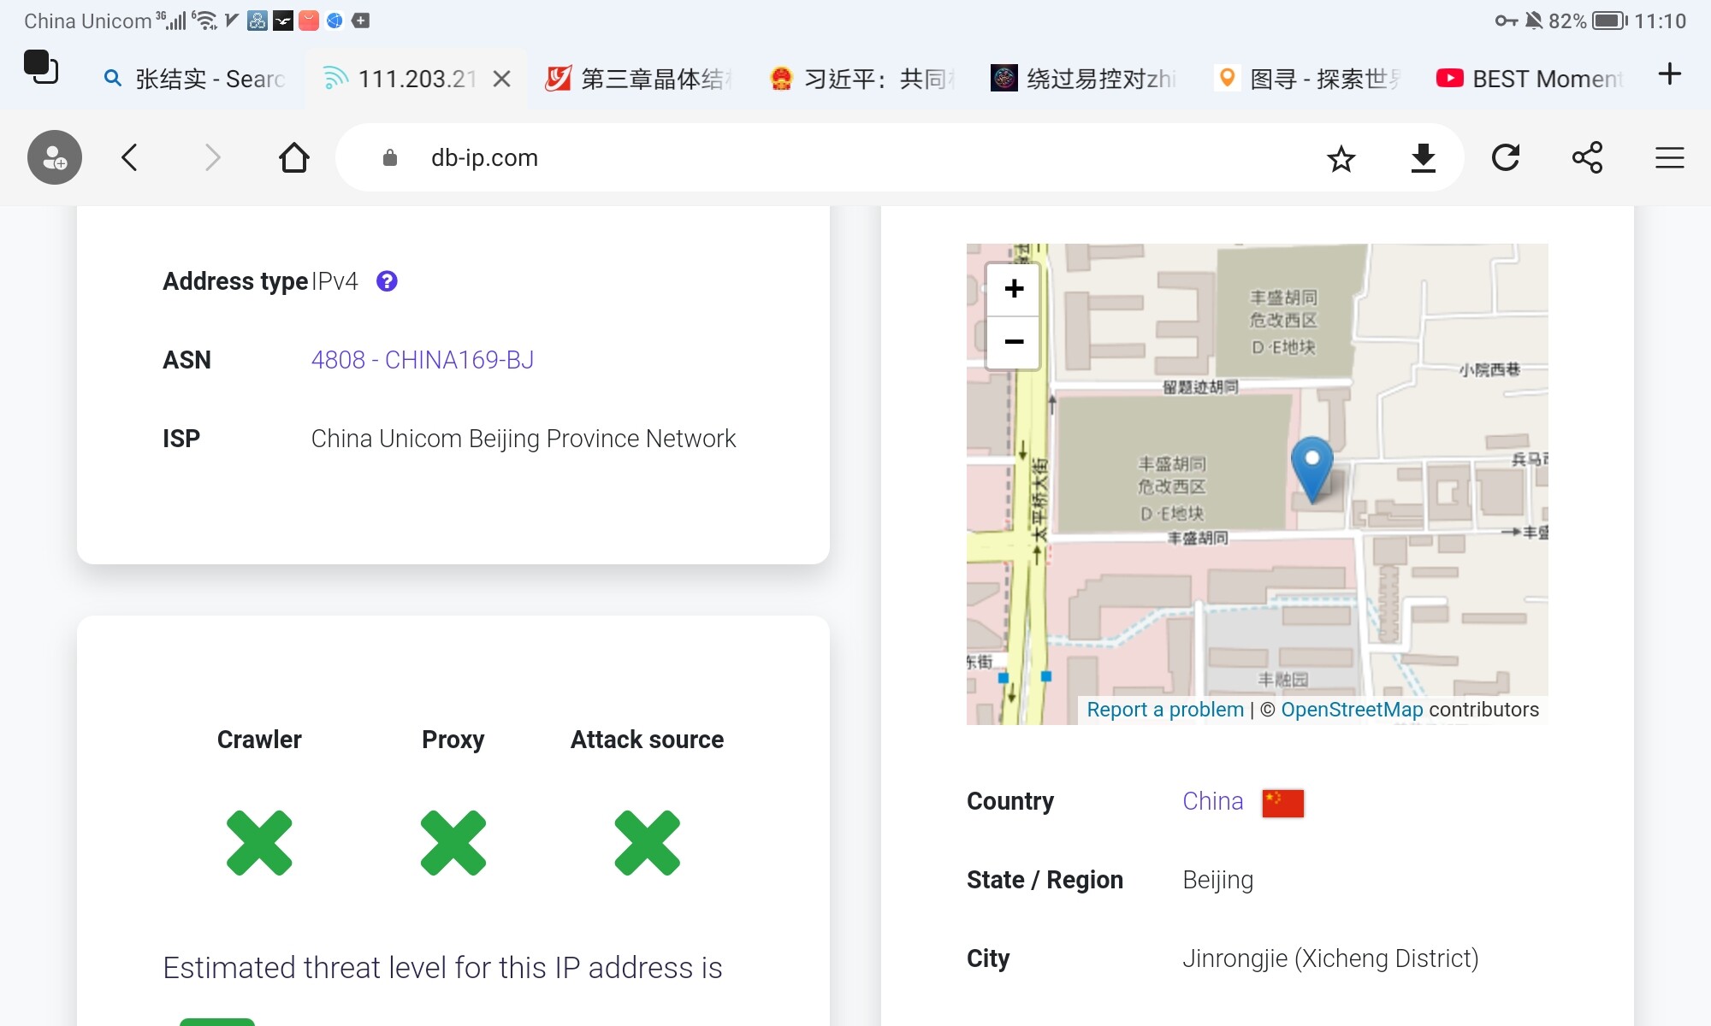The height and width of the screenshot is (1026, 1711).
Task: Click Report a problem link
Action: coord(1164,710)
